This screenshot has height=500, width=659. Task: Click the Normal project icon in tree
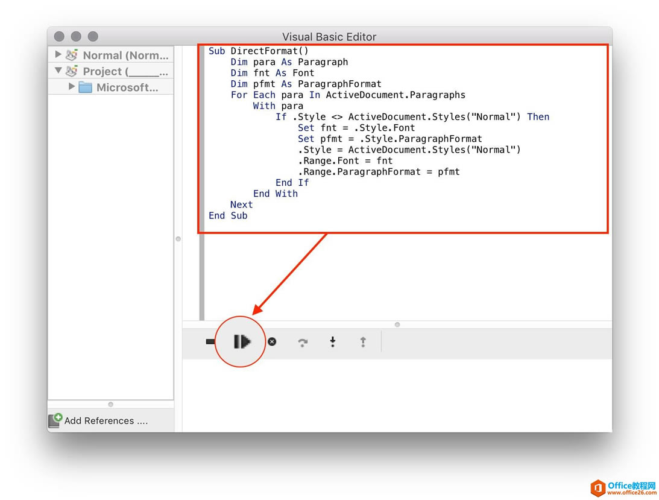(x=72, y=55)
